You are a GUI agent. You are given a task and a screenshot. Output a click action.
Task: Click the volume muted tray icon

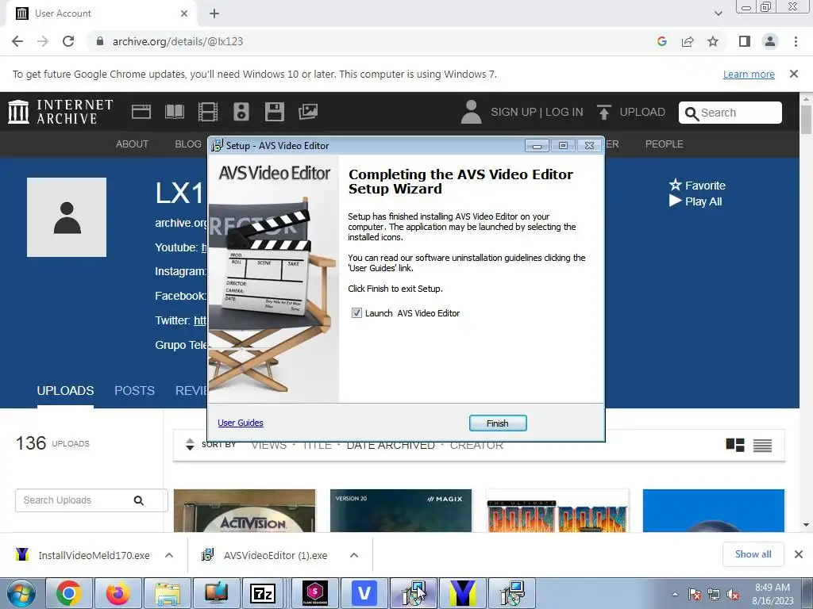(733, 595)
